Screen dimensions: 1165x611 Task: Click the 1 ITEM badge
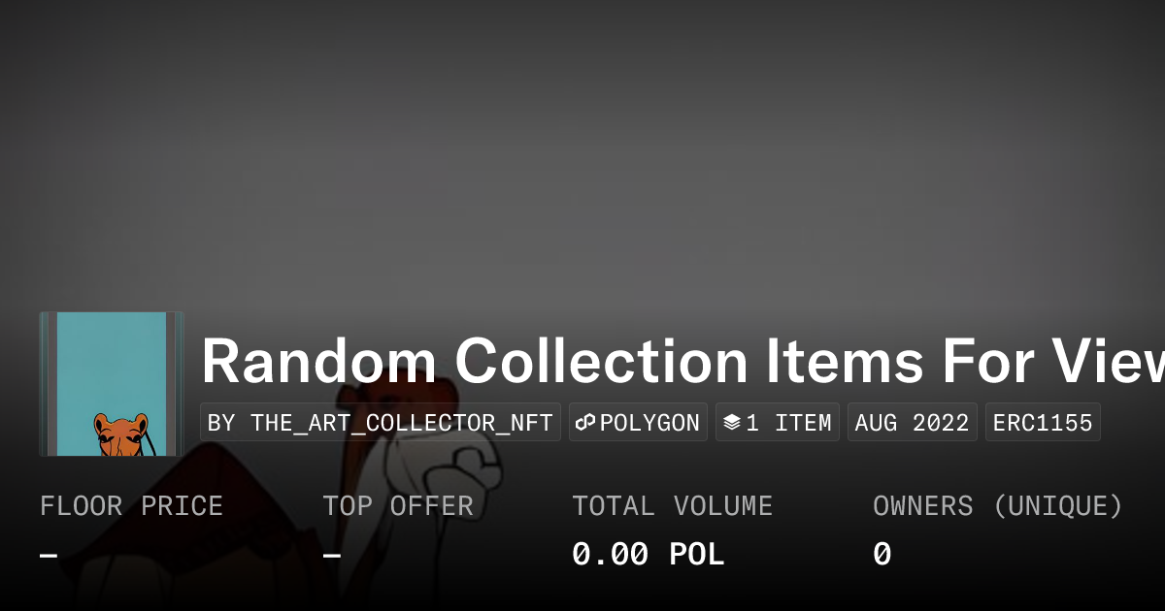(778, 423)
